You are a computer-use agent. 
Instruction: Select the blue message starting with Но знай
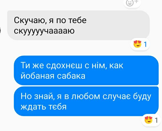pos(86,101)
